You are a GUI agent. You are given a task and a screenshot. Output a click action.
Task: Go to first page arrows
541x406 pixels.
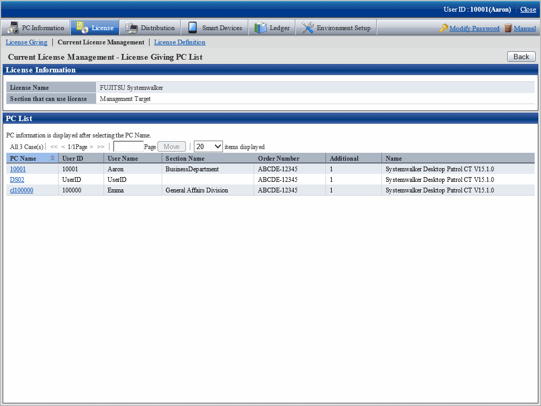54,147
